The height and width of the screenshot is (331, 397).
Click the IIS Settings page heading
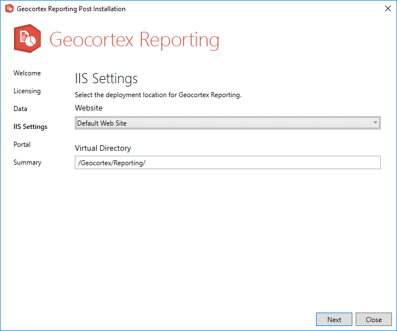(106, 79)
